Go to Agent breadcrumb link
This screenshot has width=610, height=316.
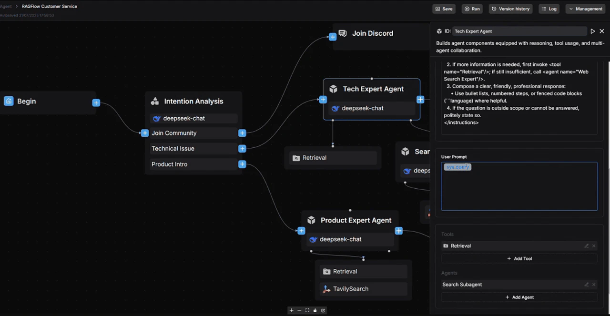coord(6,7)
